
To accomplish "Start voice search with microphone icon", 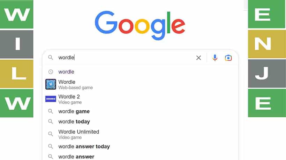I will pos(215,58).
